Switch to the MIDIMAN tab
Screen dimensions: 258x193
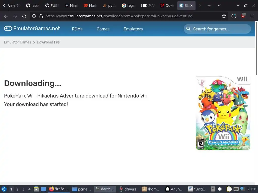pos(148,6)
